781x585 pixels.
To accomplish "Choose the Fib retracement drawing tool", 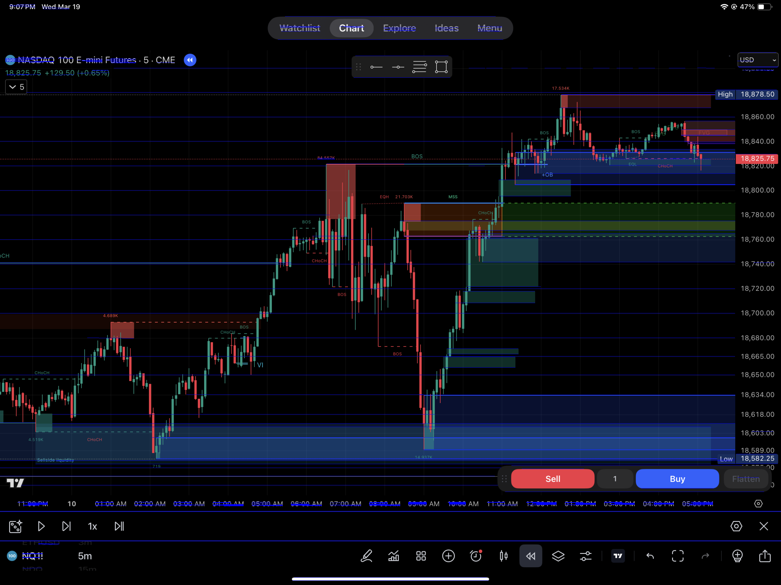I will tap(419, 67).
